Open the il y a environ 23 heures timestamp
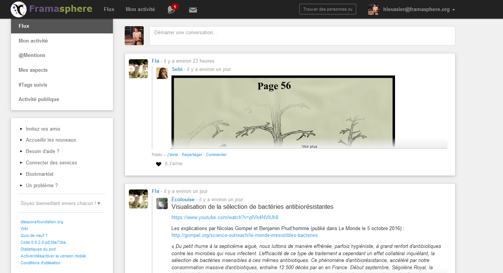This screenshot has height=273, width=503. pyautogui.click(x=189, y=61)
